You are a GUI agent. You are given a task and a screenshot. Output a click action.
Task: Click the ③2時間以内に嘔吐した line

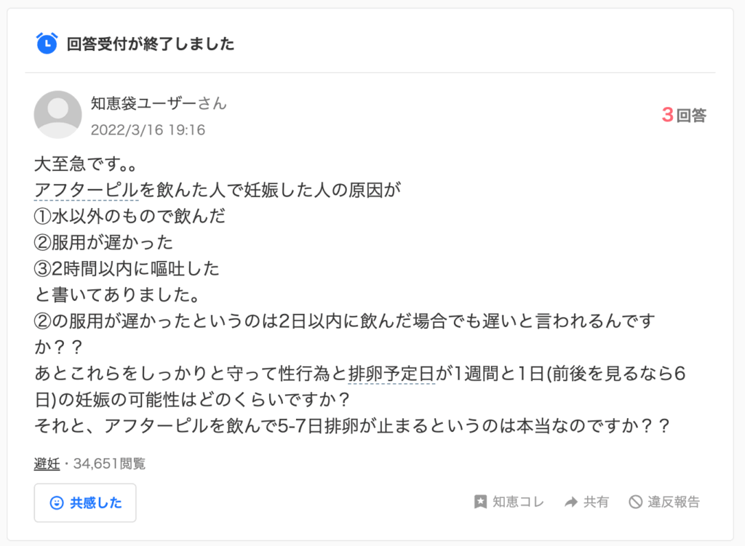tap(127, 269)
